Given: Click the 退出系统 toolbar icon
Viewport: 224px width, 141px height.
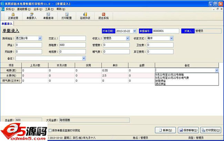Looking at the screenshot, I should coord(103,16).
